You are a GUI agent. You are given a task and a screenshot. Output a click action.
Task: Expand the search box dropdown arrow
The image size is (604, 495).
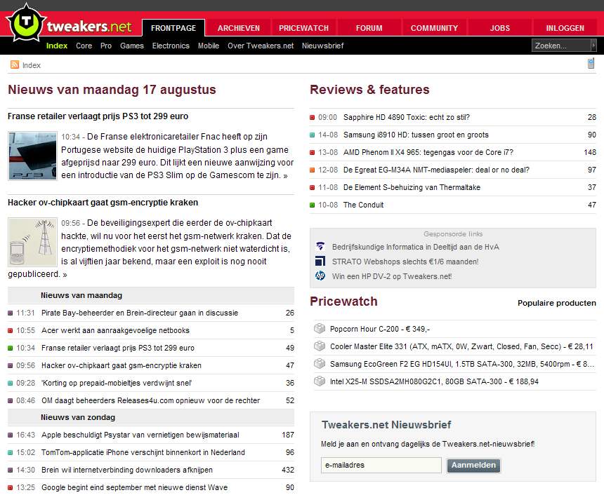click(593, 46)
